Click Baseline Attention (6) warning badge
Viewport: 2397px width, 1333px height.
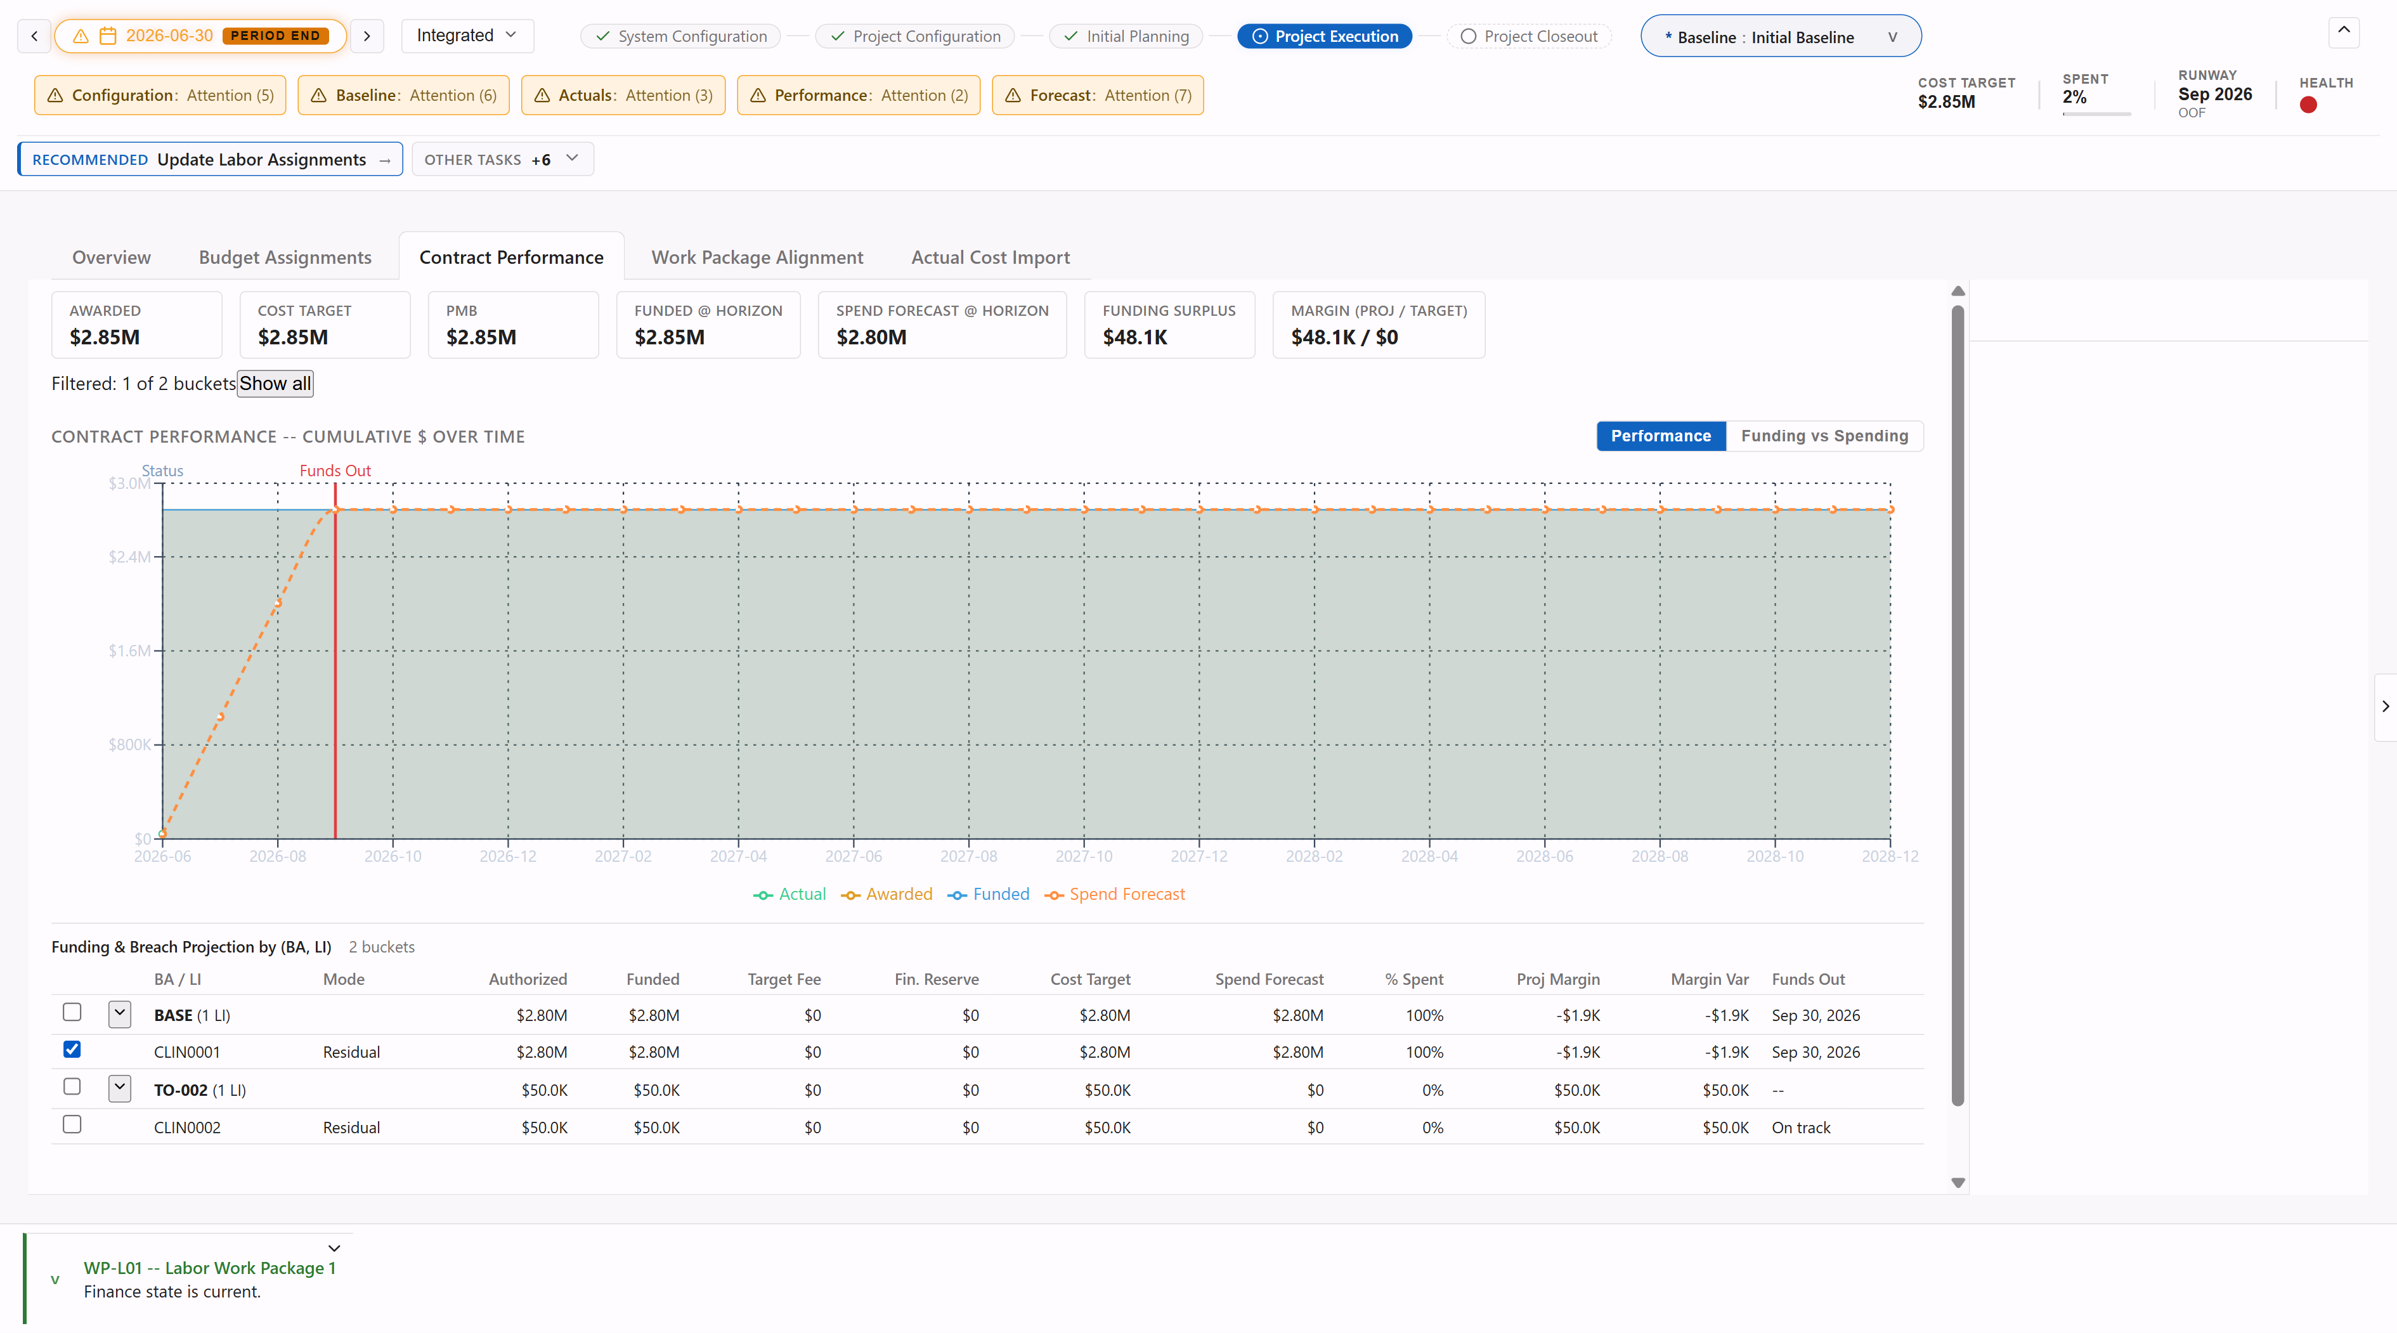coord(404,95)
